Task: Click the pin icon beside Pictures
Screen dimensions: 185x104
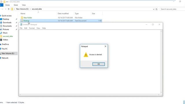Action: point(16,29)
